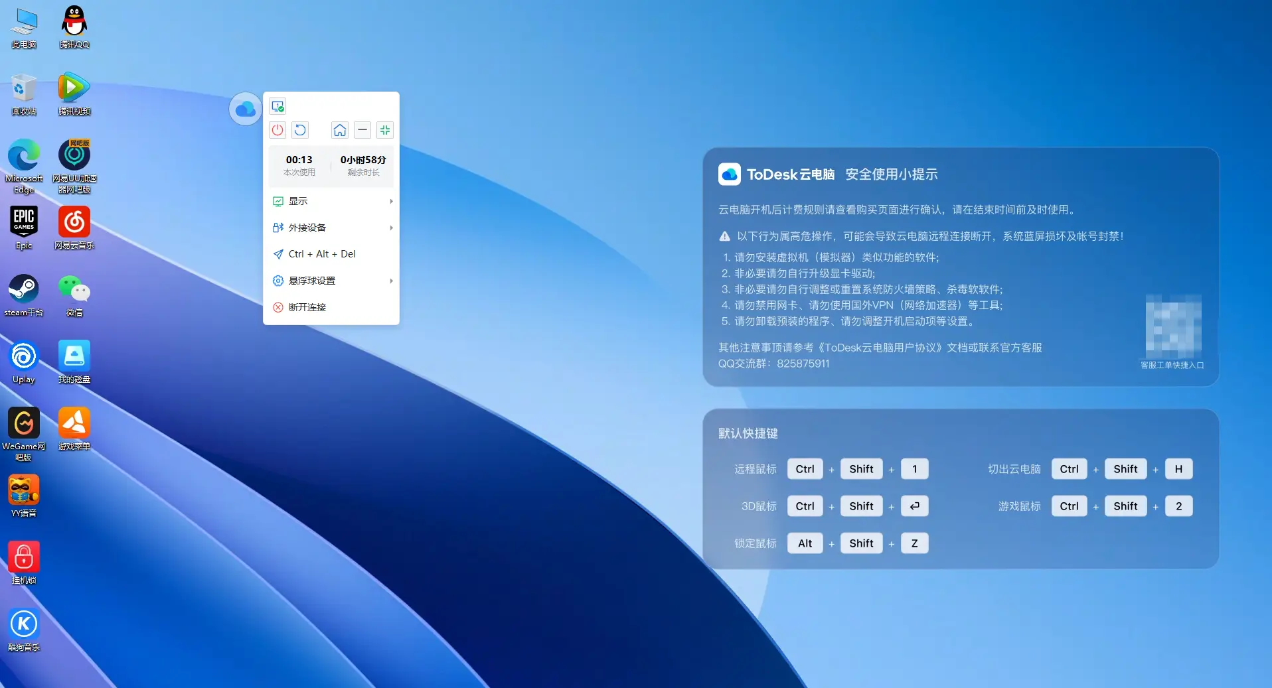1272x688 pixels.
Task: Click the minimize dash icon in ToDesk panel
Action: tap(362, 130)
